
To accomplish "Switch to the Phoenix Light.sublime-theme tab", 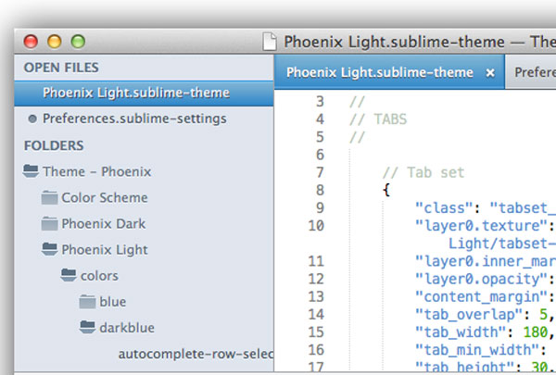I will [389, 72].
